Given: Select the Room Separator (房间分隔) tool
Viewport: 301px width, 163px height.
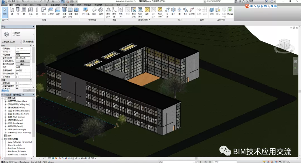Looking at the screenshot, I should 134,13.
